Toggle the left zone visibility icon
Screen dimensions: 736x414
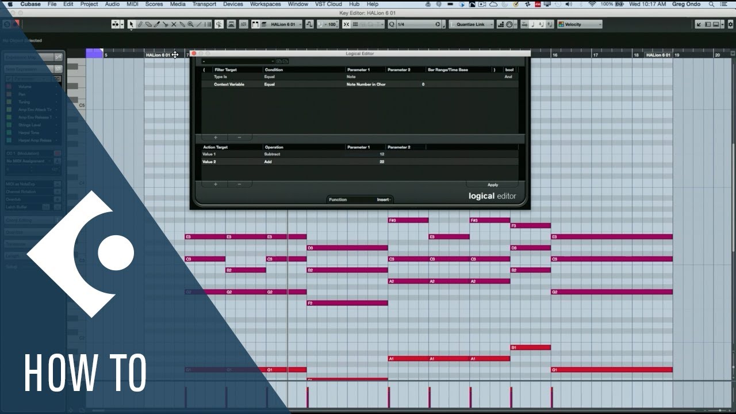click(x=708, y=24)
